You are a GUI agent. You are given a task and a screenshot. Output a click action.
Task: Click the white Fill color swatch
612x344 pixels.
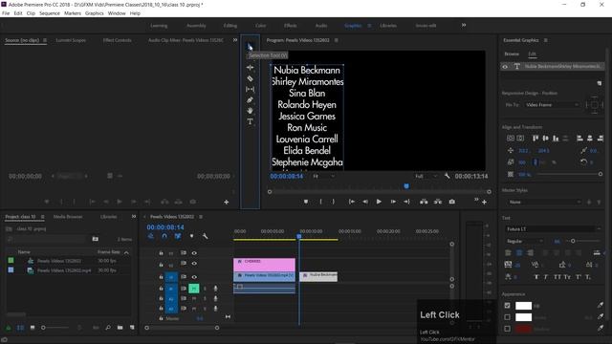523,306
